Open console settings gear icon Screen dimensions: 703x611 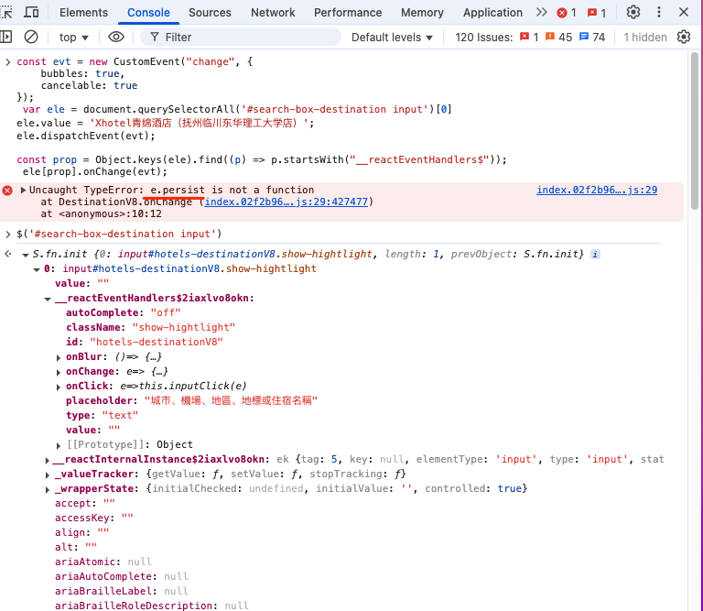point(683,37)
